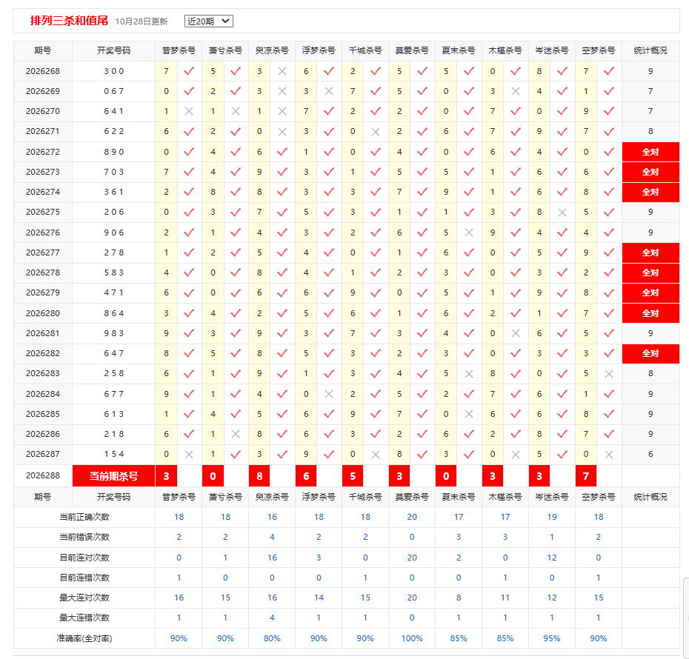Click the 当前正确次数 row label
The width and height of the screenshot is (689, 659).
tap(84, 517)
